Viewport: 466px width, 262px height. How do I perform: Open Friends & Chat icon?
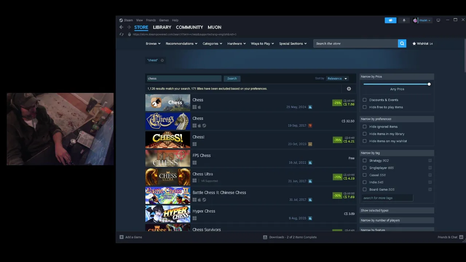click(x=461, y=237)
